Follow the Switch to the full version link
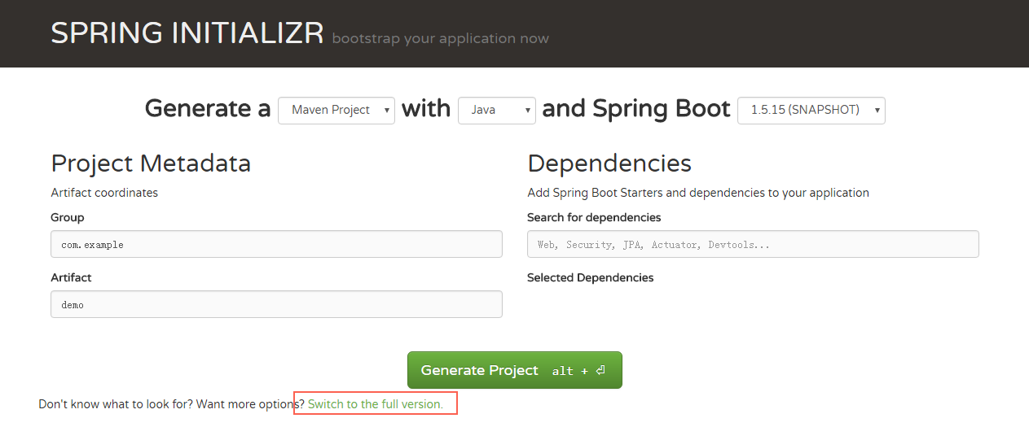The image size is (1029, 427). pos(376,403)
